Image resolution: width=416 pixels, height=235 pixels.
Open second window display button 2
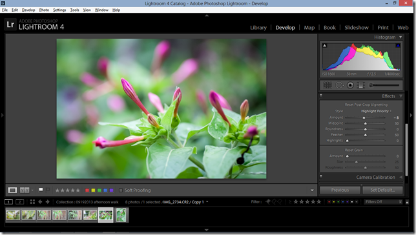click(19, 202)
